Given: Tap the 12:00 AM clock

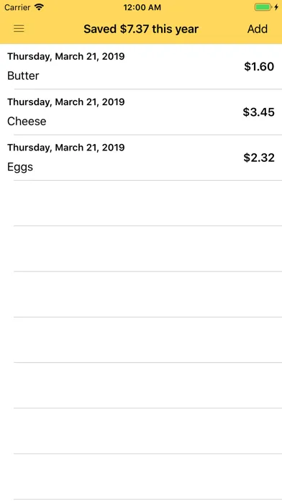Looking at the screenshot, I should tap(142, 7).
